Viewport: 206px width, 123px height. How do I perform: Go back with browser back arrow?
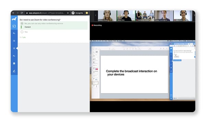pos(13,13)
